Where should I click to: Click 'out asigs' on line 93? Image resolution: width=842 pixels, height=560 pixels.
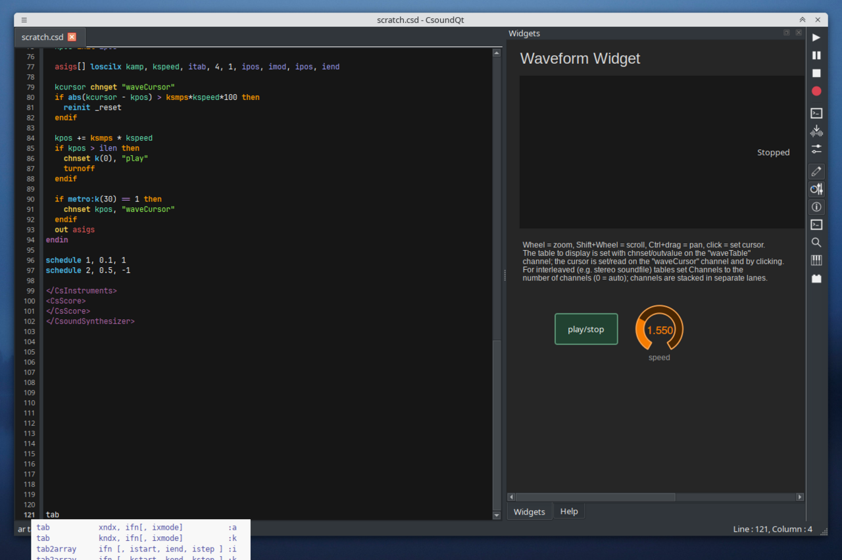(x=75, y=230)
